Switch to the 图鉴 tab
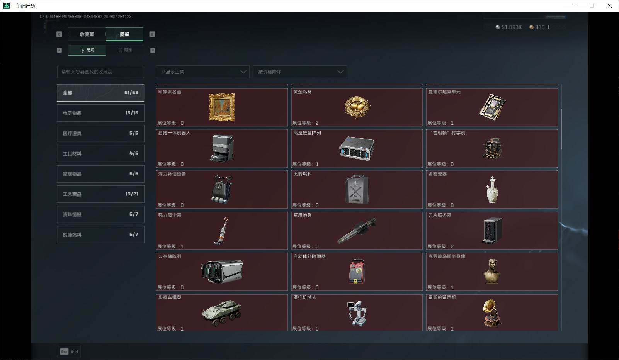The width and height of the screenshot is (619, 360). click(x=124, y=34)
